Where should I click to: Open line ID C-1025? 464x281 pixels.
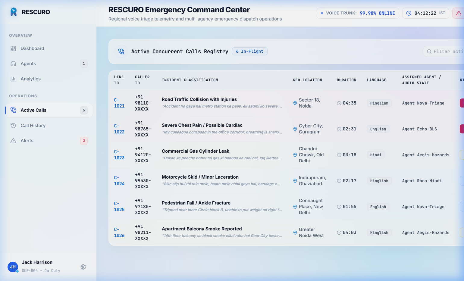pos(119,207)
